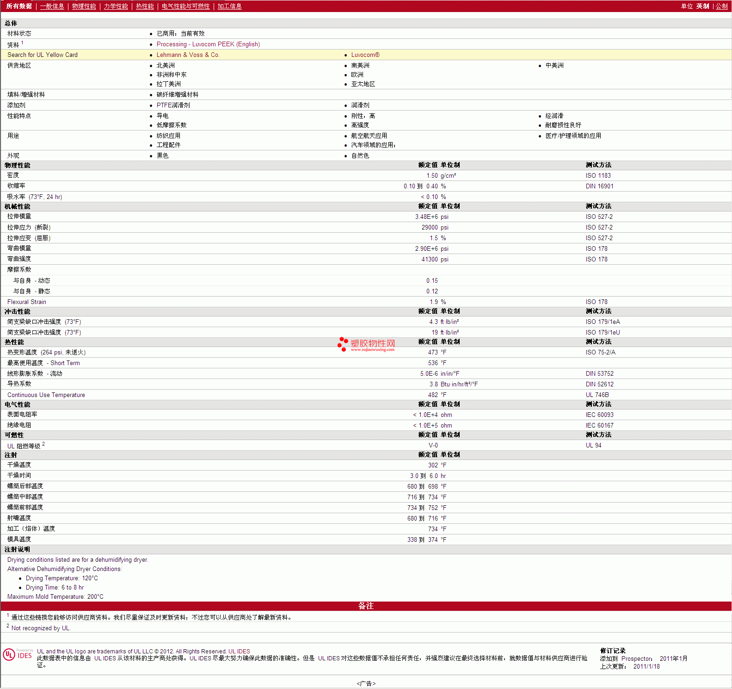Select the 力学性能 tab
Image resolution: width=732 pixels, height=689 pixels.
(116, 6)
